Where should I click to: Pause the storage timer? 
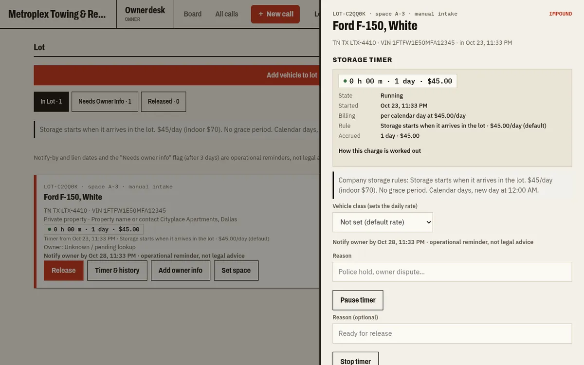point(358,300)
